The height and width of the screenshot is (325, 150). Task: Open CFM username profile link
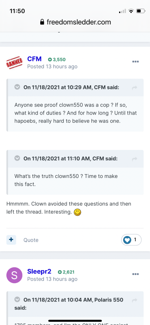tap(35, 59)
